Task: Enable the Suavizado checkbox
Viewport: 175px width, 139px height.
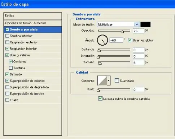Action: point(117,80)
